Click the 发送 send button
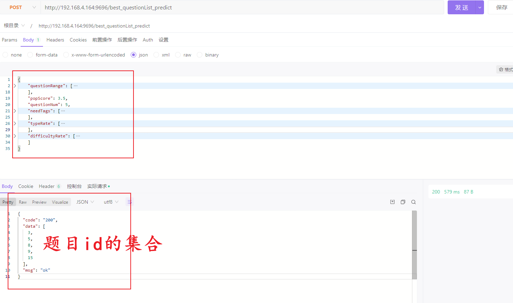513x303 pixels. 461,7
